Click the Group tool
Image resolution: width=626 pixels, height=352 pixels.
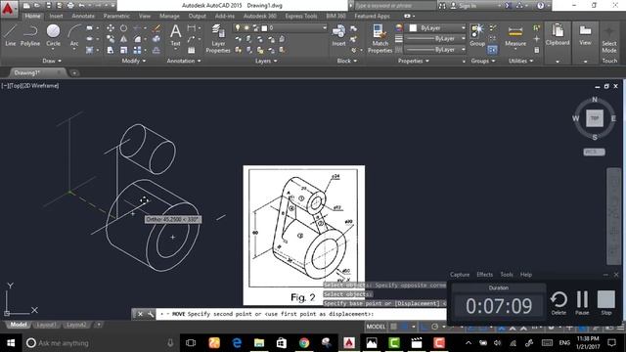point(477,35)
